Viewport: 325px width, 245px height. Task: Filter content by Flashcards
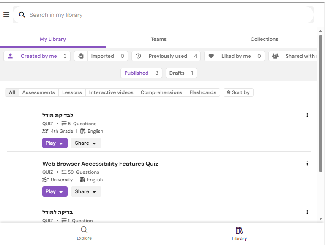202,92
